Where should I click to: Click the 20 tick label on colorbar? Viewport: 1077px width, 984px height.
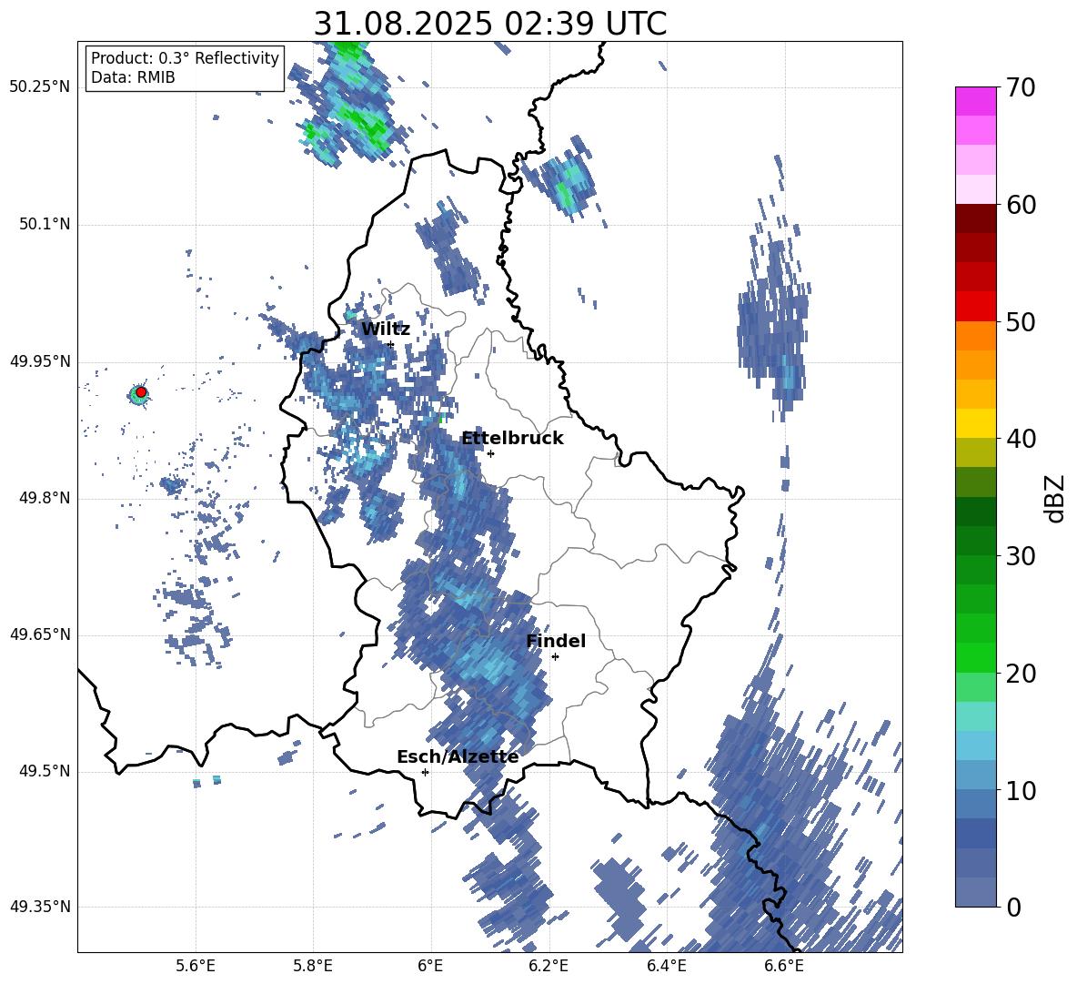point(1021,674)
